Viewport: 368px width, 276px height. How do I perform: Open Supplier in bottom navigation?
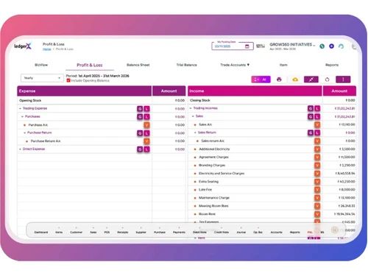point(141,232)
